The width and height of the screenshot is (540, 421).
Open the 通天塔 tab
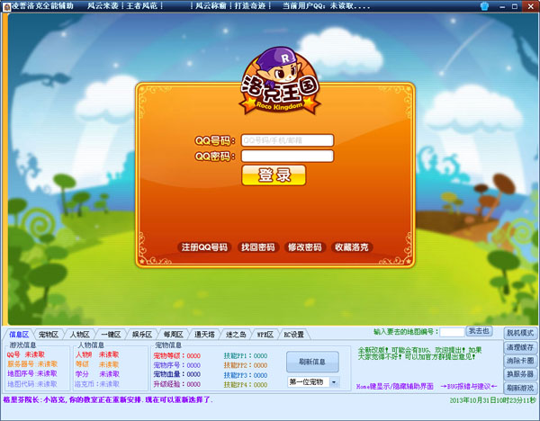(204, 335)
